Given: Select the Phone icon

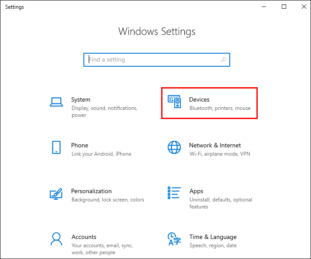Looking at the screenshot, I should pos(56,147).
